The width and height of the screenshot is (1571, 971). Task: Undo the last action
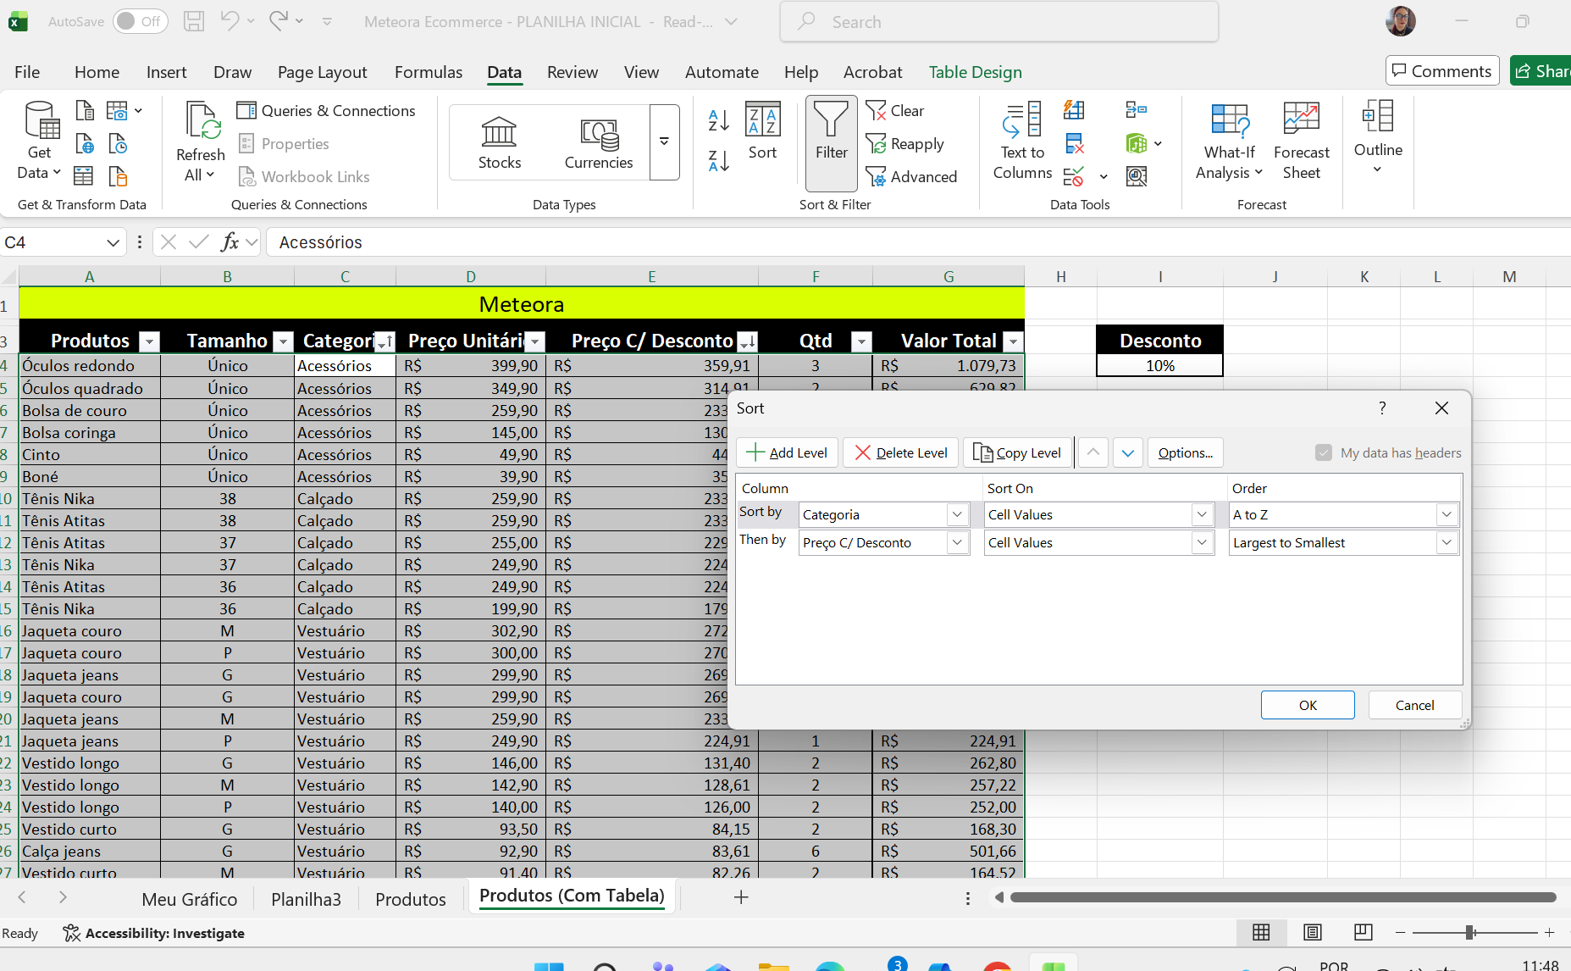(x=230, y=21)
